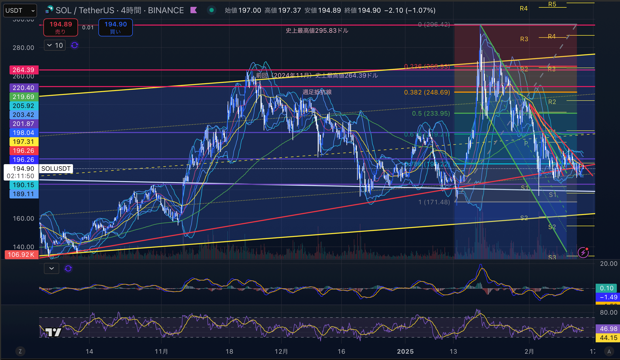Screen dimensions: 620x360
Task: Click the 高値197.37 high value
Action: tap(283, 10)
